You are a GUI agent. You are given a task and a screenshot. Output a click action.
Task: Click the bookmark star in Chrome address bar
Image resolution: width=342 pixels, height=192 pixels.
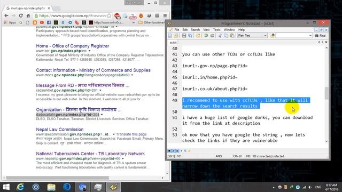tap(109, 15)
